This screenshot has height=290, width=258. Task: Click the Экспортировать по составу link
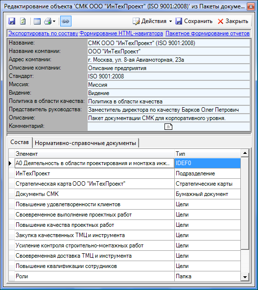pos(44,33)
